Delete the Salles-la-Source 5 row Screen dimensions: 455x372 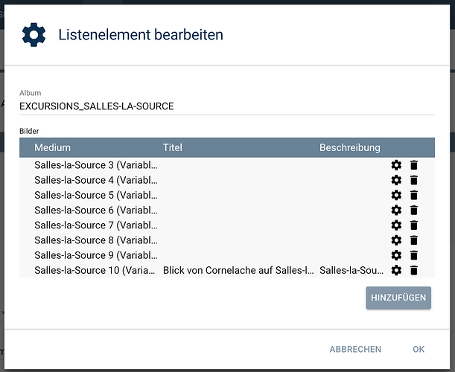point(414,195)
